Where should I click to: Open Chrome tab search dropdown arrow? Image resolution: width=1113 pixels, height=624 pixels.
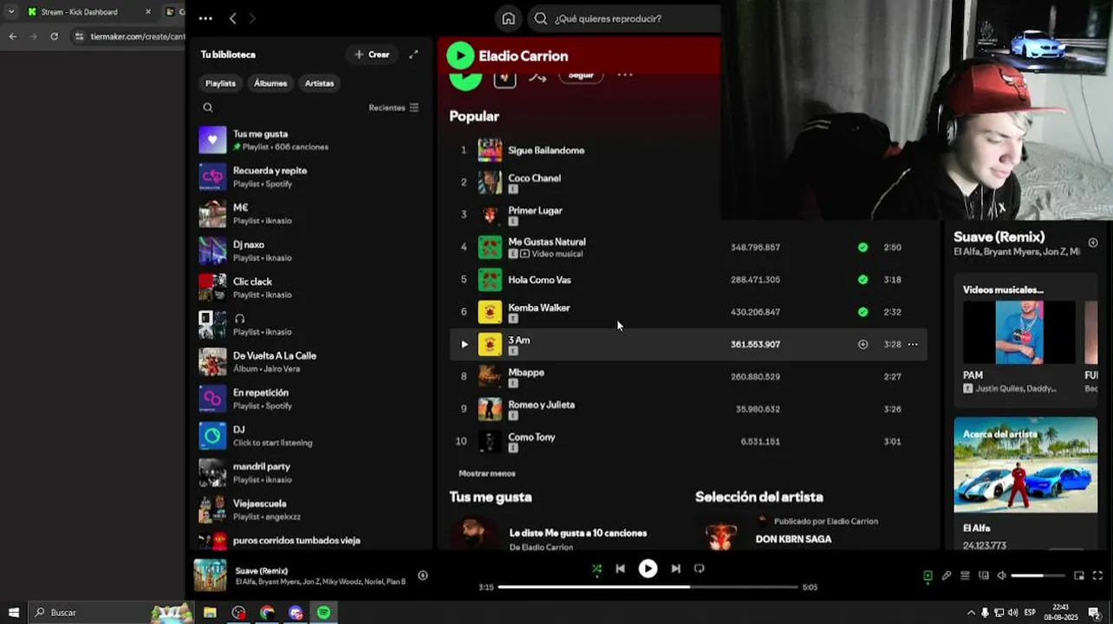click(11, 12)
